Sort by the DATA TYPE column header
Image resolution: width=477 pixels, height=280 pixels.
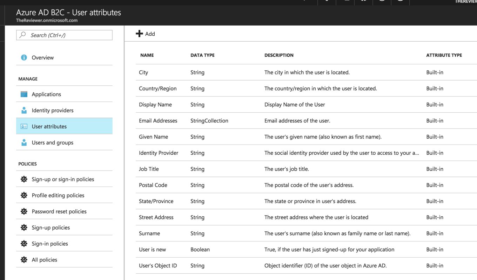click(202, 55)
